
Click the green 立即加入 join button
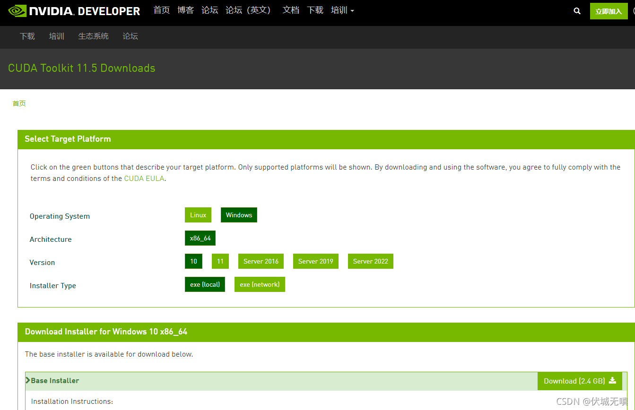tap(609, 10)
